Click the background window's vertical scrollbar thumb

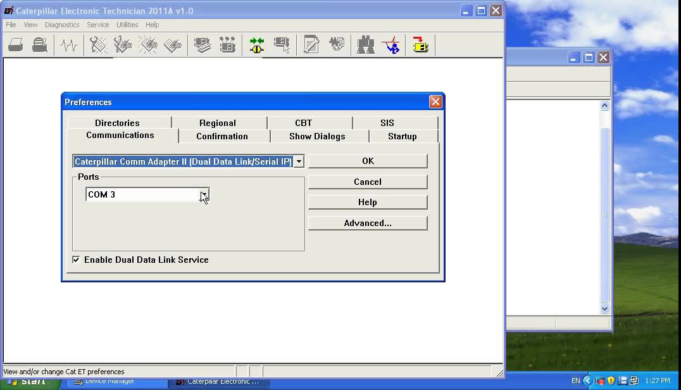[x=604, y=215]
